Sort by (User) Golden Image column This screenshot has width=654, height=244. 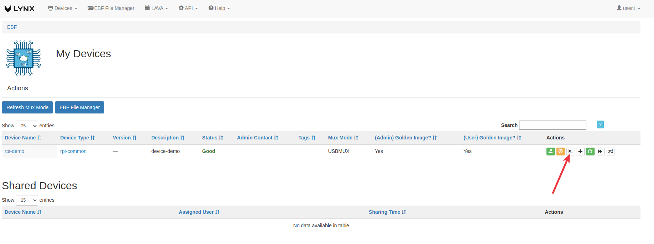coord(492,138)
